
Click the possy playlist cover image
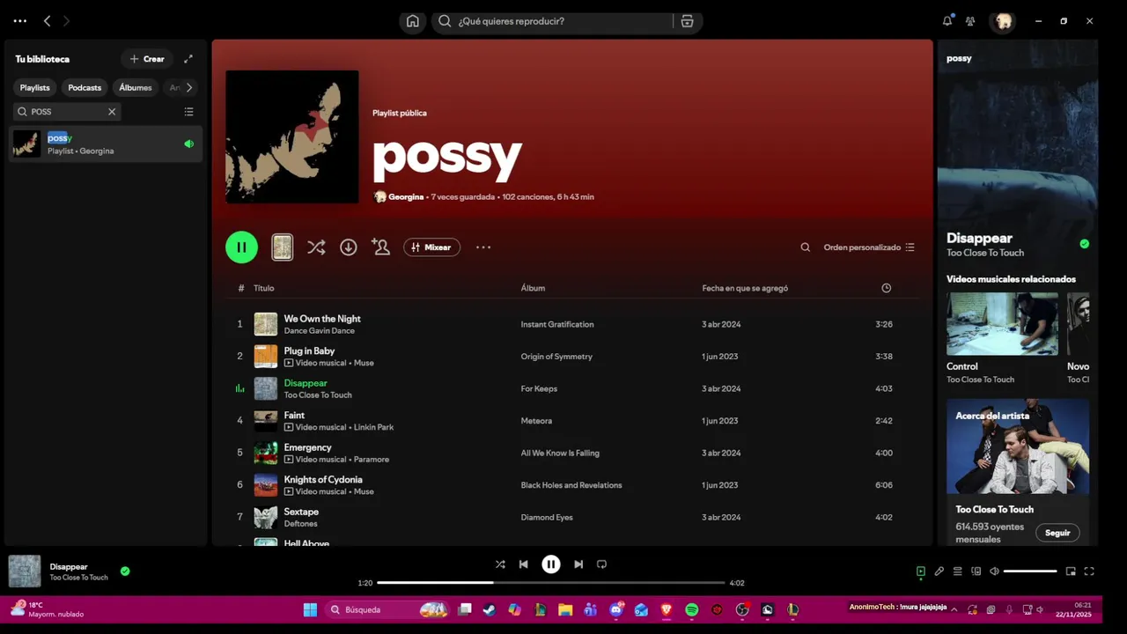(x=292, y=136)
